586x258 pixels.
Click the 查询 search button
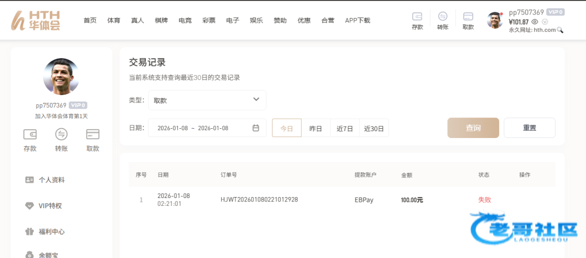[473, 128]
